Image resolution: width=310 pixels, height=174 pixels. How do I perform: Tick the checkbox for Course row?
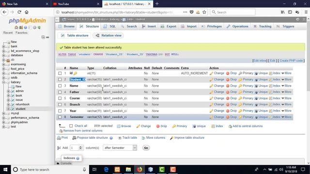(60, 98)
